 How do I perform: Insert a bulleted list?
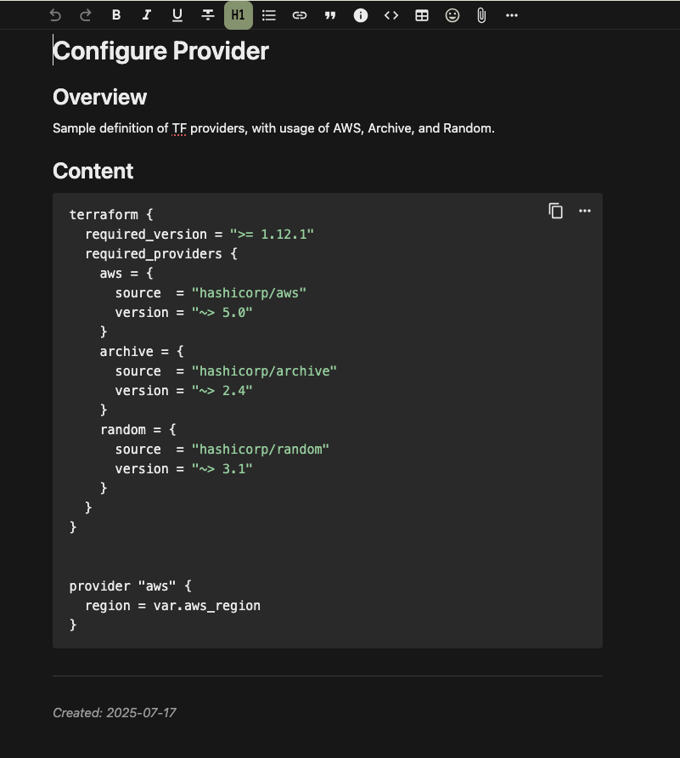pyautogui.click(x=269, y=15)
